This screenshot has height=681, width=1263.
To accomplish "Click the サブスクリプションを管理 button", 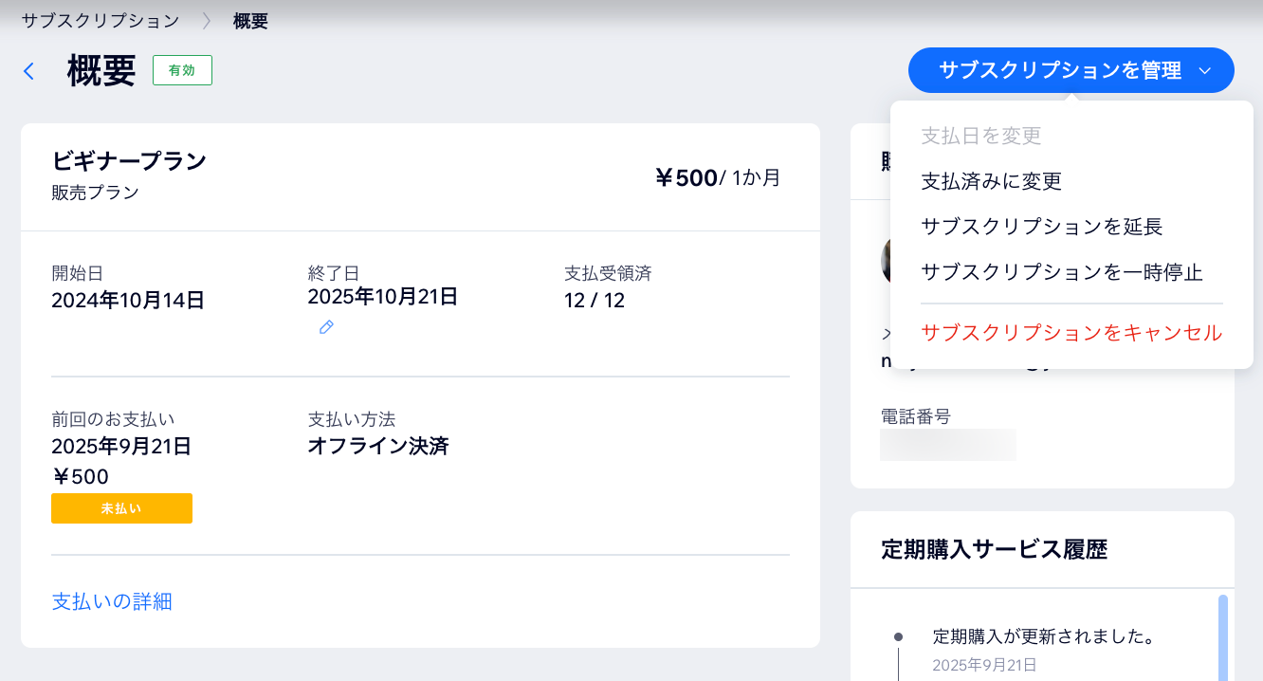I will [x=1057, y=69].
